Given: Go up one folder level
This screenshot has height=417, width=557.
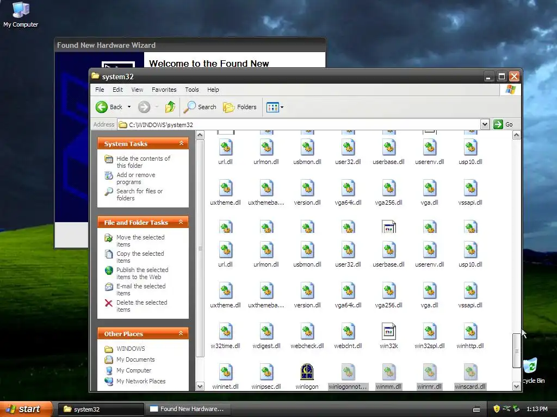Looking at the screenshot, I should (170, 107).
